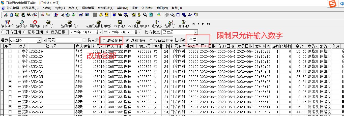Select the 随机抽样 radio option
The width and height of the screenshot is (344, 116).
pyautogui.click(x=127, y=40)
